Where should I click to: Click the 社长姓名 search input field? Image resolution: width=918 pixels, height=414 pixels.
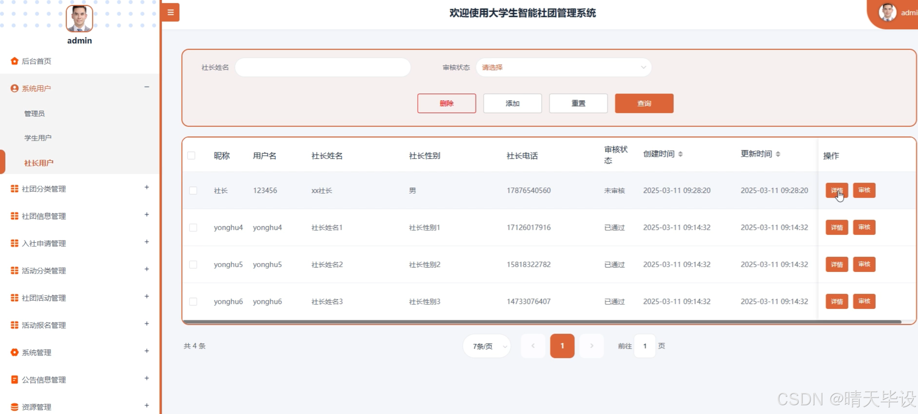pyautogui.click(x=323, y=67)
